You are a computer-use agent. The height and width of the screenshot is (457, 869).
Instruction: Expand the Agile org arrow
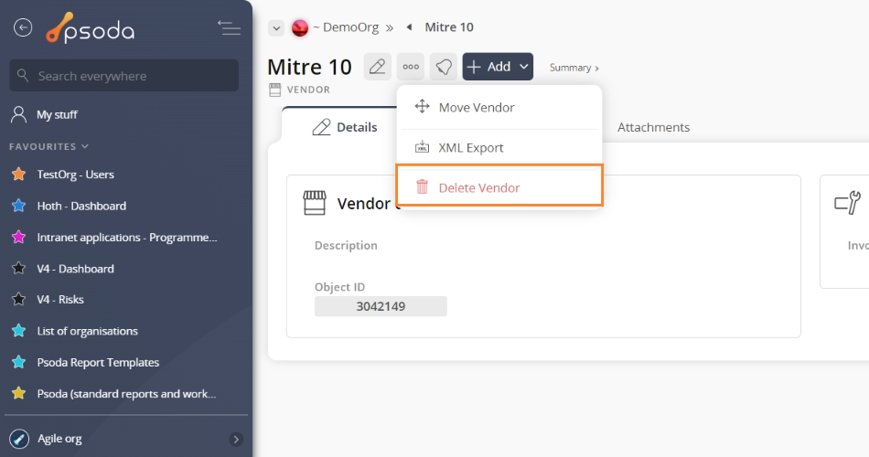(236, 439)
